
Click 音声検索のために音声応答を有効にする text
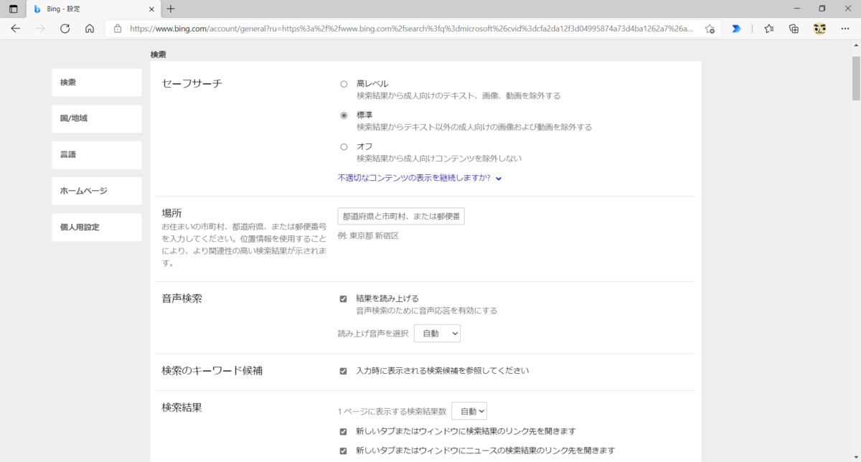(427, 311)
